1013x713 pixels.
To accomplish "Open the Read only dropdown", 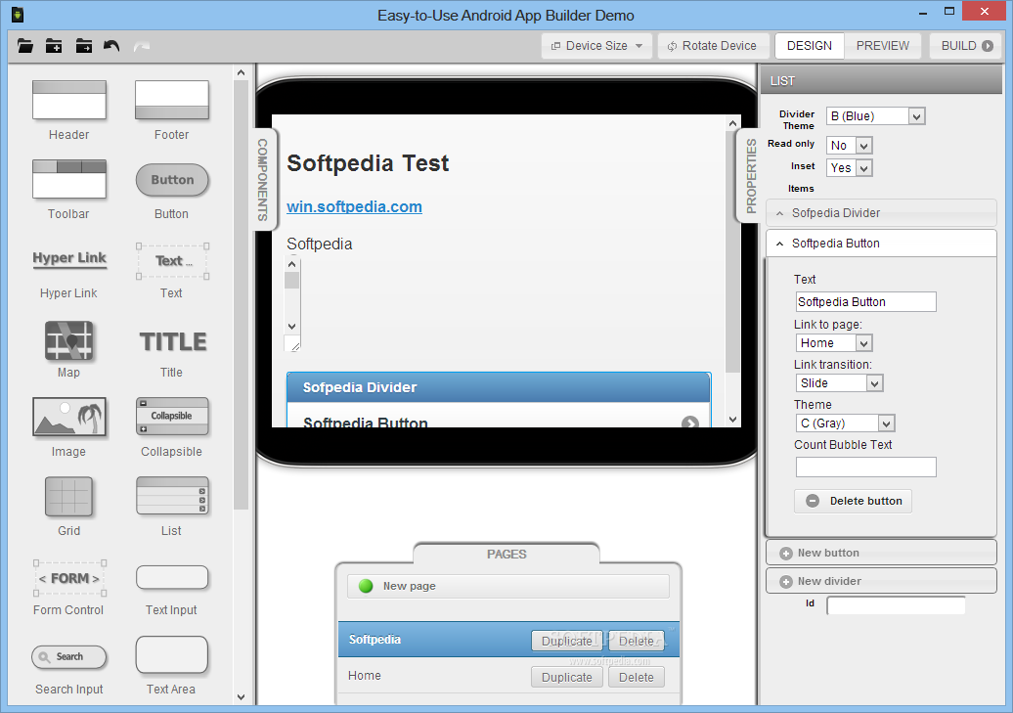I will point(849,146).
